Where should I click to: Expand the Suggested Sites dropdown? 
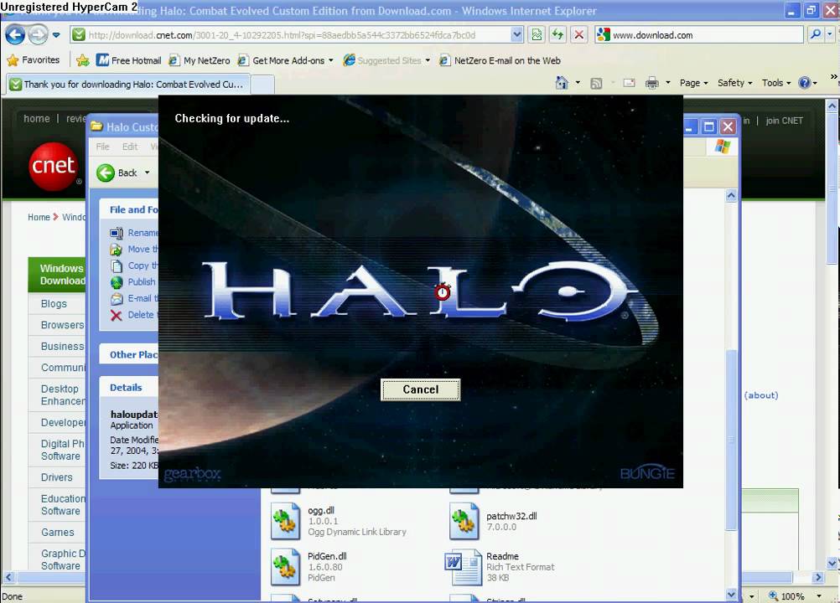pyautogui.click(x=428, y=60)
